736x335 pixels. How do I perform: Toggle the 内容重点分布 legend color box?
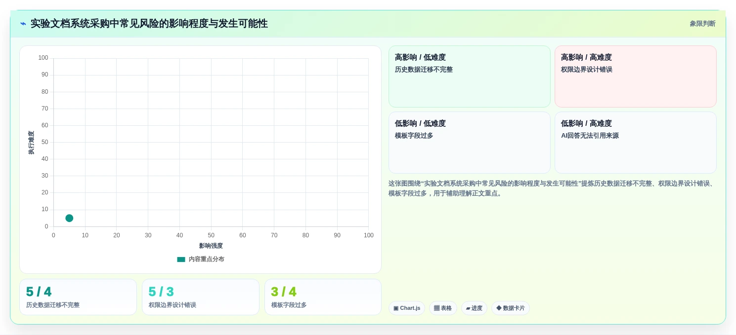(x=181, y=260)
